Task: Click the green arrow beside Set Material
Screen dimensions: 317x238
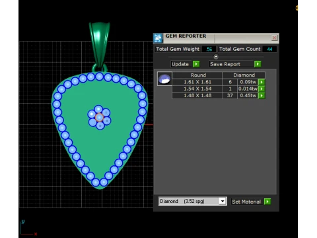Action: click(267, 202)
